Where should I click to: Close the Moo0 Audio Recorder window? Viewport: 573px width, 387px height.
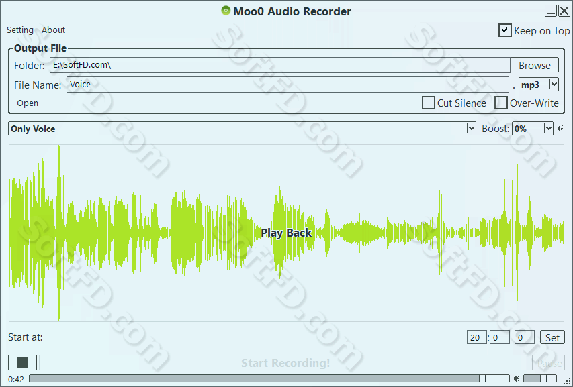click(x=564, y=11)
